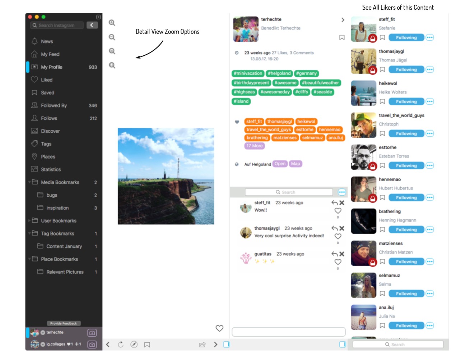Reply to steff_fit's comment
This screenshot has width=475, height=360.
[335, 203]
